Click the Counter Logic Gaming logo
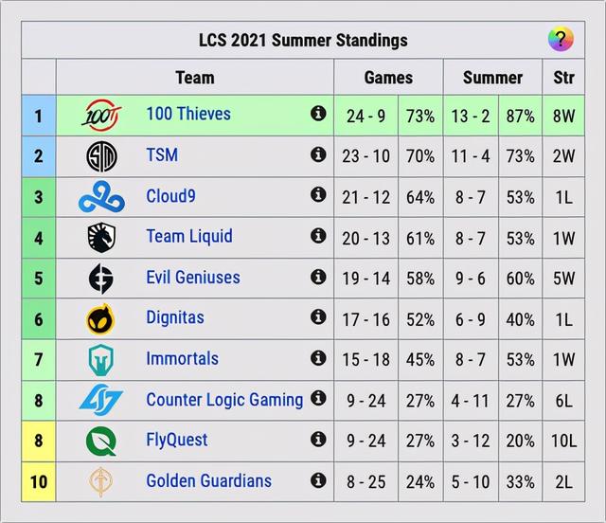This screenshot has width=606, height=523. 101,398
